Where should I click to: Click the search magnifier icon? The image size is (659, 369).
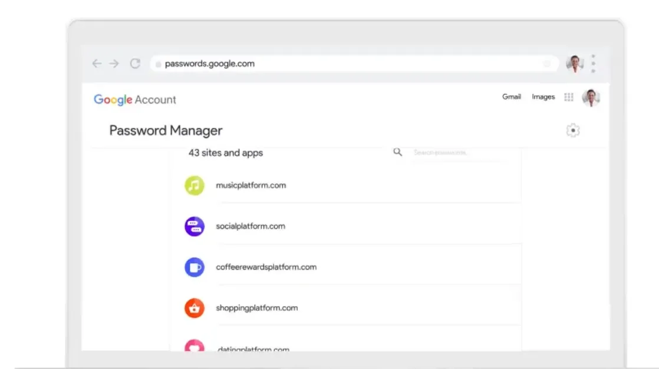(x=398, y=152)
